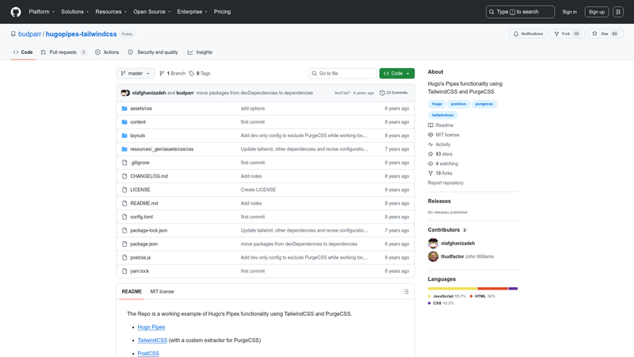Click the search magnifier in top bar
The height and width of the screenshot is (357, 634).
pyautogui.click(x=491, y=12)
